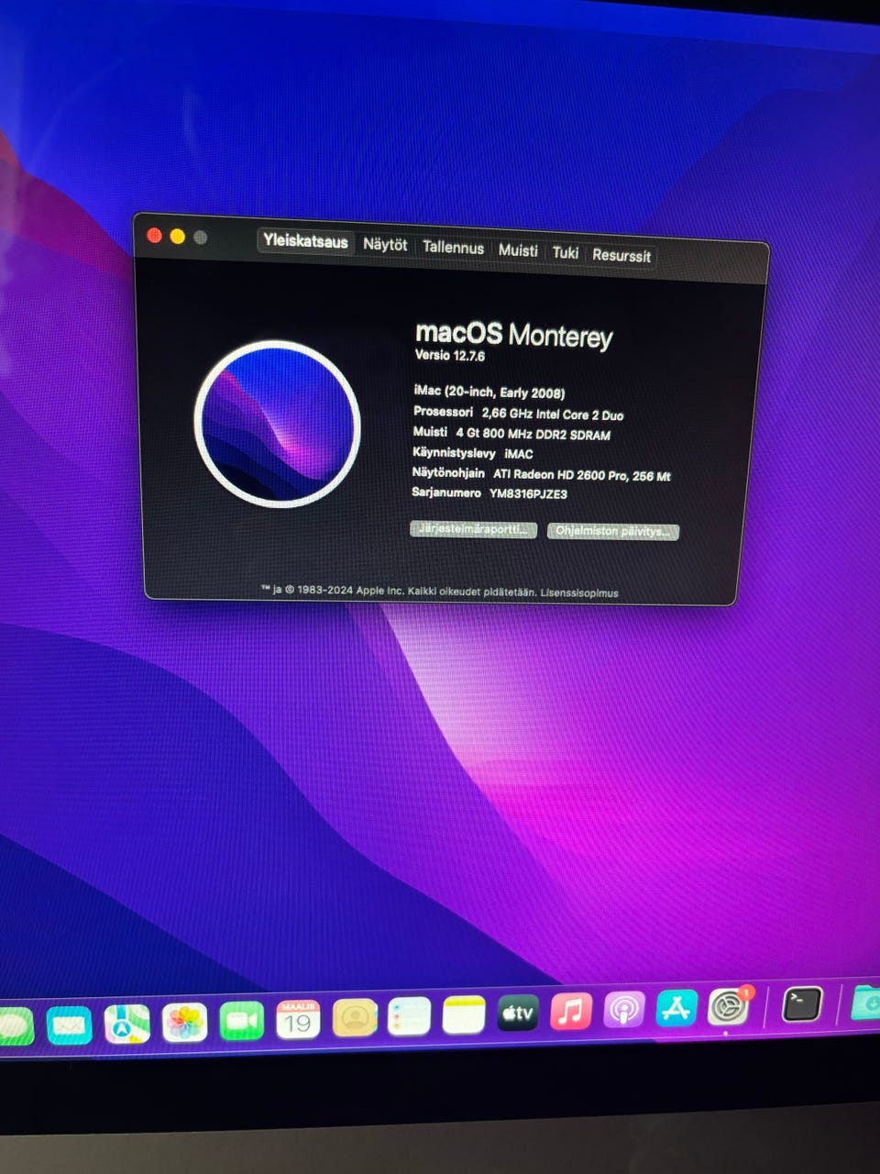Image resolution: width=880 pixels, height=1174 pixels.
Task: Open the Näytöt tab
Action: click(x=385, y=244)
